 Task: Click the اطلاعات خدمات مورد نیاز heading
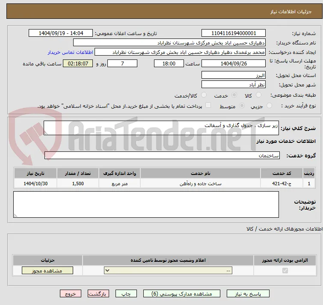pyautogui.click(x=286, y=141)
